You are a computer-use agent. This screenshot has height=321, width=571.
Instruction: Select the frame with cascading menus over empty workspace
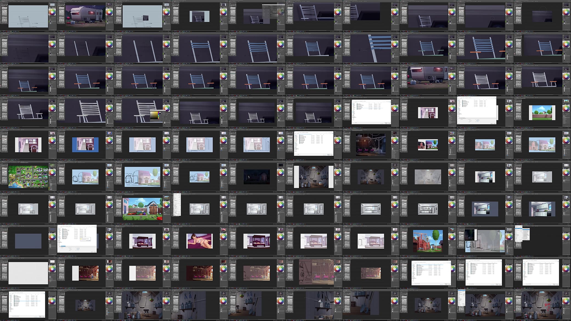(542, 241)
